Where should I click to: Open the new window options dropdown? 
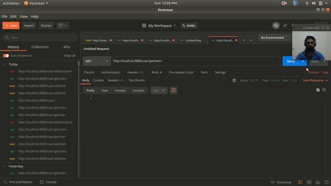[x=63, y=25]
